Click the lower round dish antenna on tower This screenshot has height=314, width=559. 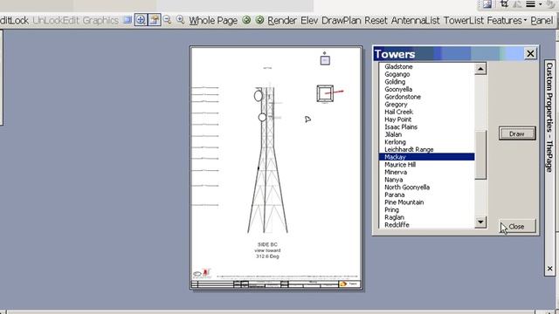point(262,117)
